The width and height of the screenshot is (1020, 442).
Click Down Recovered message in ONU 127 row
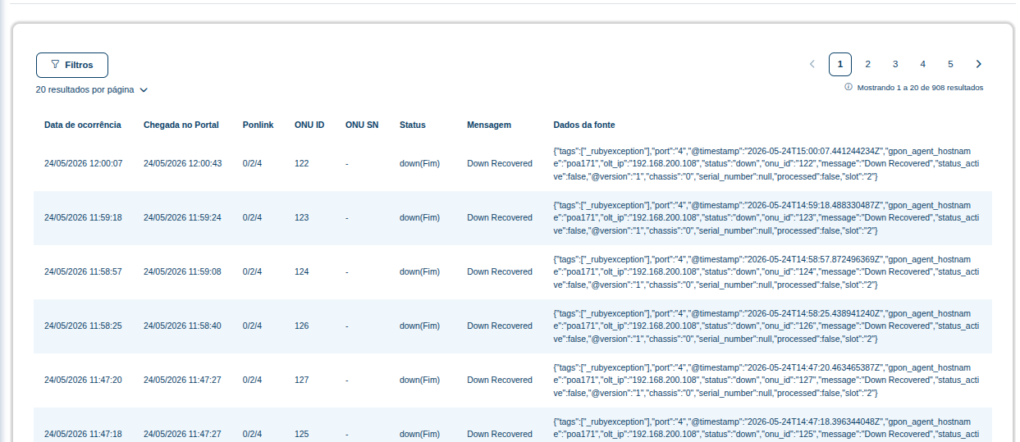[500, 380]
